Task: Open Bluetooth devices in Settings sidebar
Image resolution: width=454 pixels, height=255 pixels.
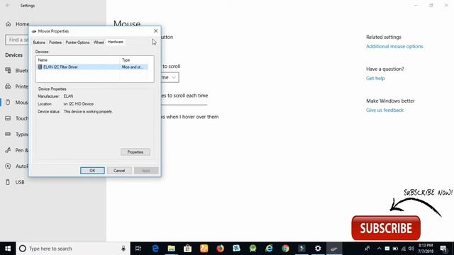Action: coord(17,71)
